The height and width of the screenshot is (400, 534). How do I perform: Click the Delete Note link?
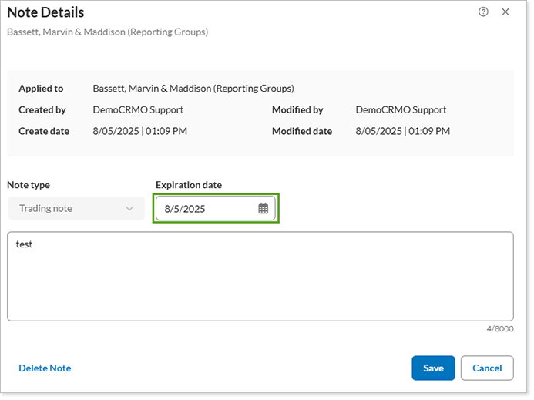coord(45,368)
